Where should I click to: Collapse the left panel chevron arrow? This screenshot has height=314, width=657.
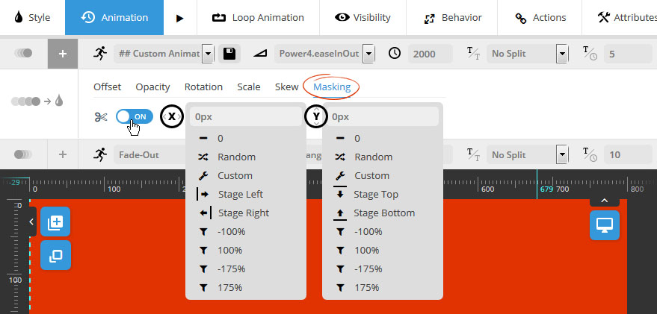(x=32, y=222)
